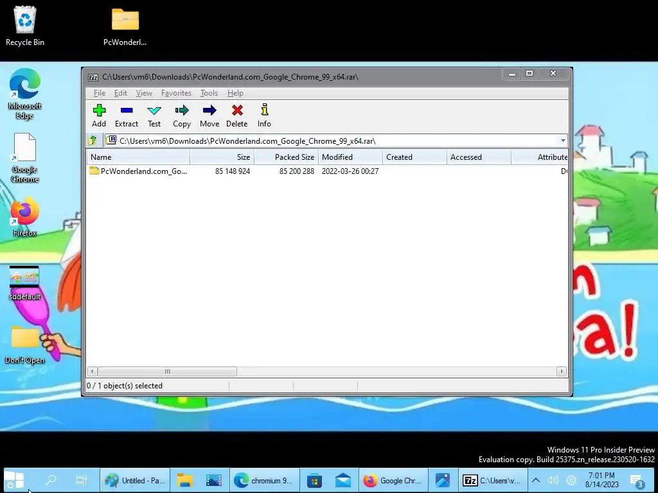Switch to Untitled - Paint taskbar window
This screenshot has height=493, width=658.
[135, 480]
